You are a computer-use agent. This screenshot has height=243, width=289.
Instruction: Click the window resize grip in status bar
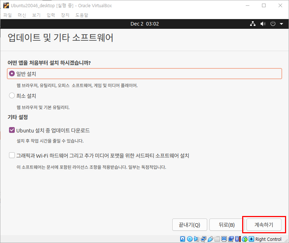[286, 240]
